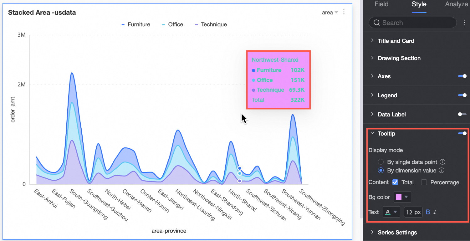Click the Office legend marker

(164, 24)
